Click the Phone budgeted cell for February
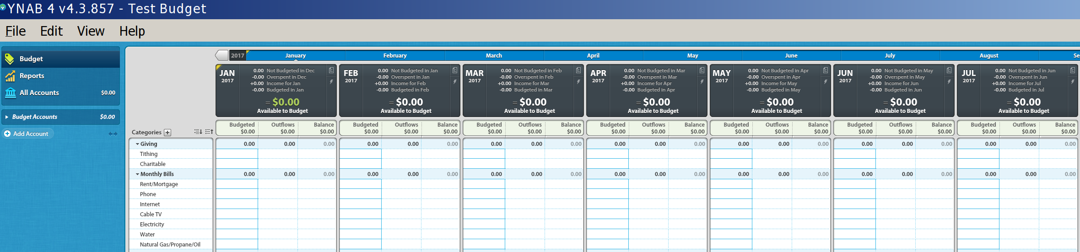Screen dimensions: 1080x252 360,194
